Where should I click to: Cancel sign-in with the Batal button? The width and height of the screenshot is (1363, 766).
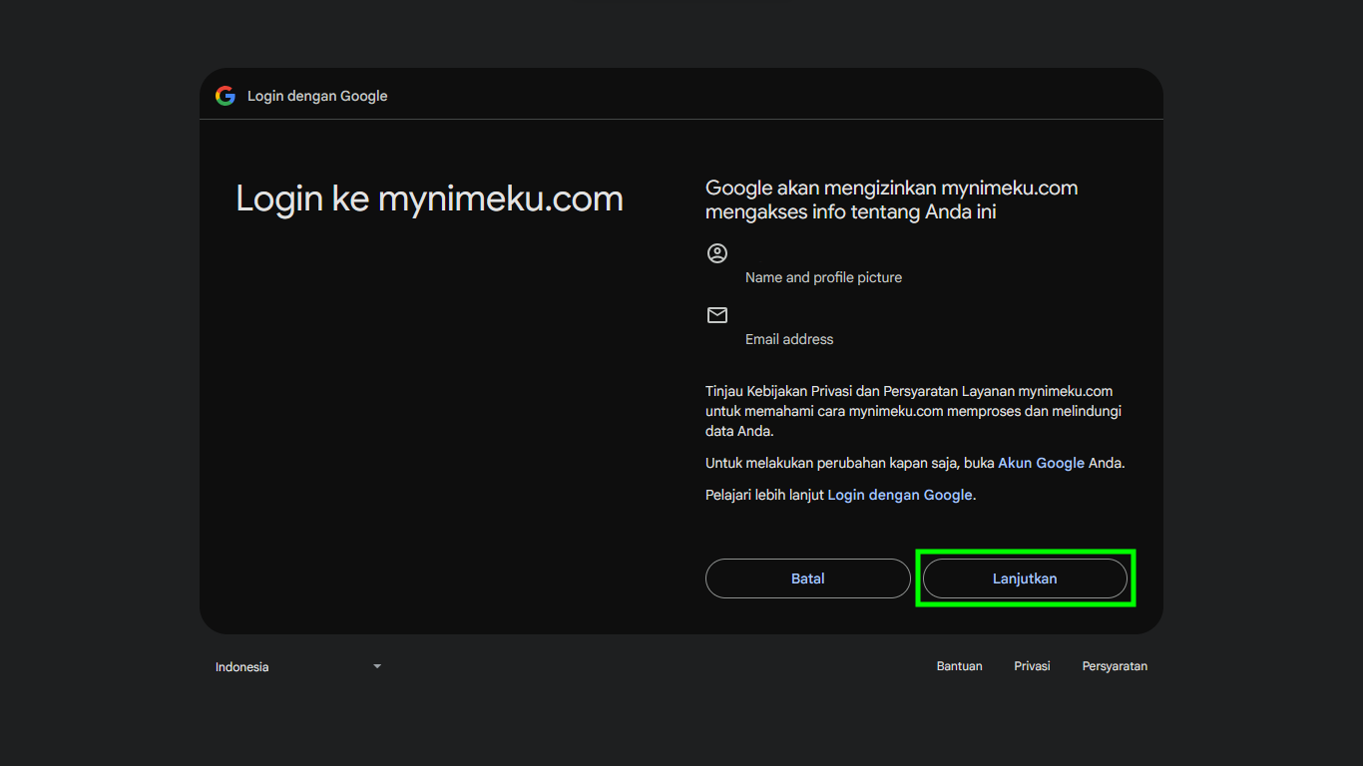click(x=807, y=578)
